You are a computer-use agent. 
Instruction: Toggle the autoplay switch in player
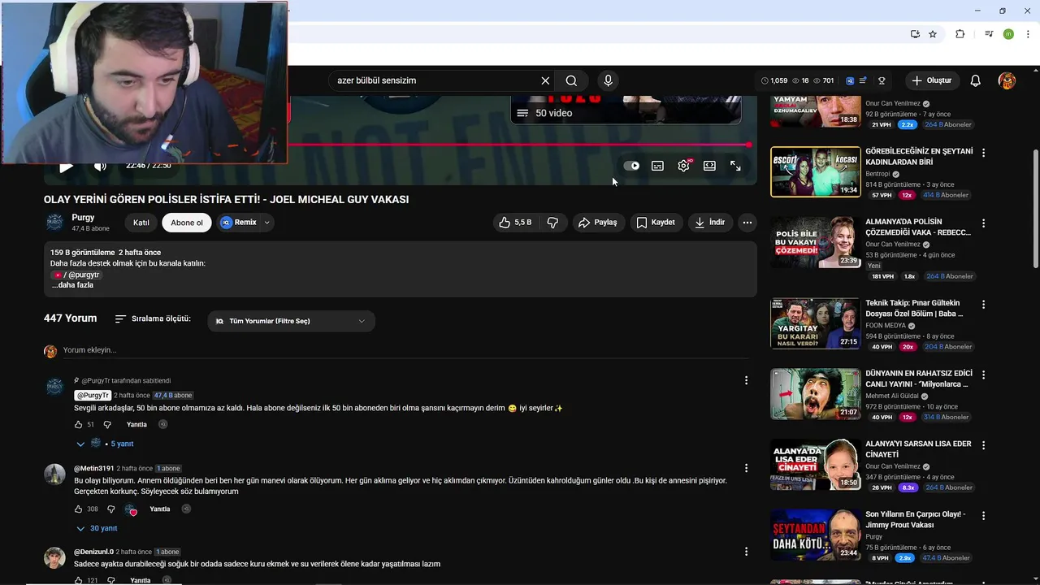pos(631,166)
